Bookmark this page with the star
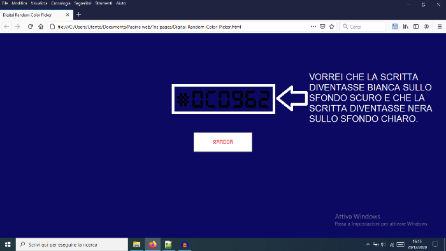This screenshot has width=446, height=251. (332, 26)
